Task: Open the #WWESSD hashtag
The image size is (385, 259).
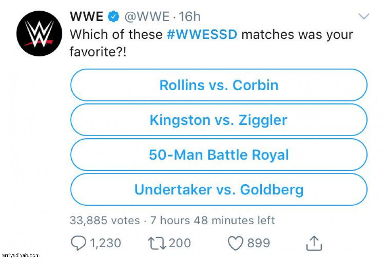Action: coord(201,34)
